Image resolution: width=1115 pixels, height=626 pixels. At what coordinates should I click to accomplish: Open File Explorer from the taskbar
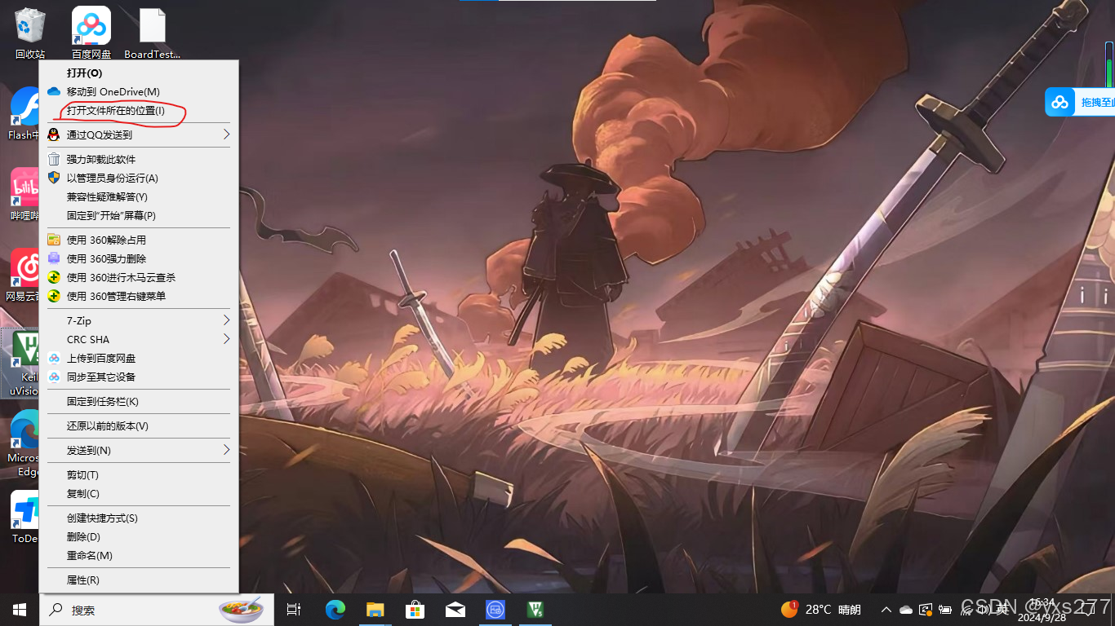point(375,610)
